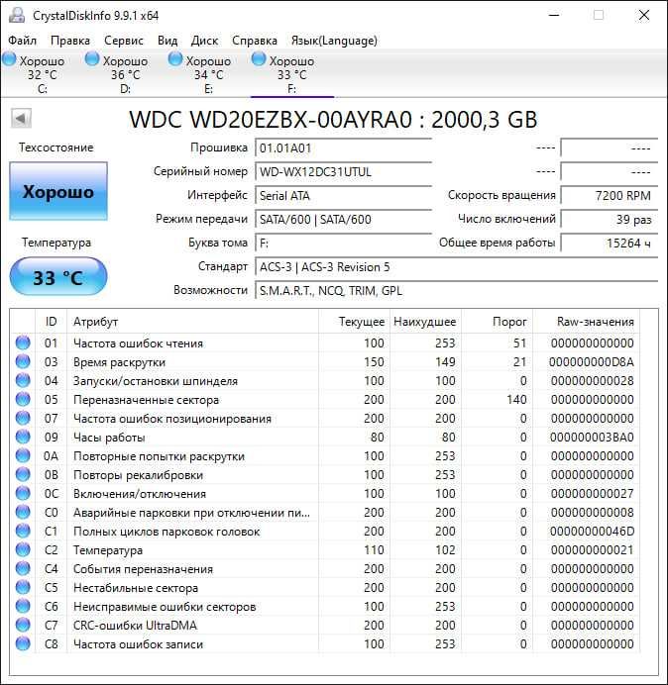This screenshot has width=668, height=685.
Task: Click the firmware field 01.01A01
Action: pyautogui.click(x=343, y=148)
